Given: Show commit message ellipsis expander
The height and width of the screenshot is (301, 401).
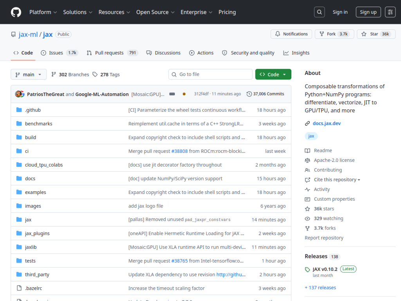Looking at the screenshot, I should 172,94.
